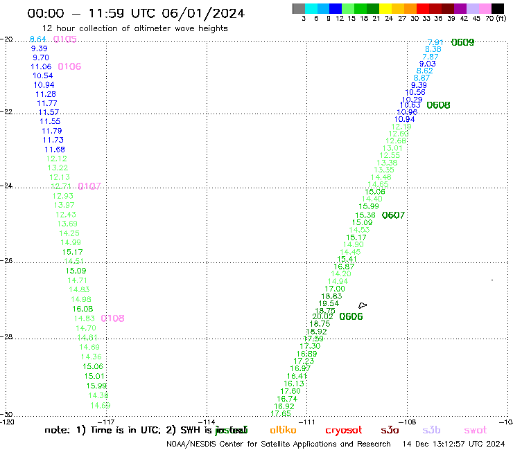Click the 7.91 wave height value
Viewport: 513px width, 450px height.
pyautogui.click(x=435, y=42)
